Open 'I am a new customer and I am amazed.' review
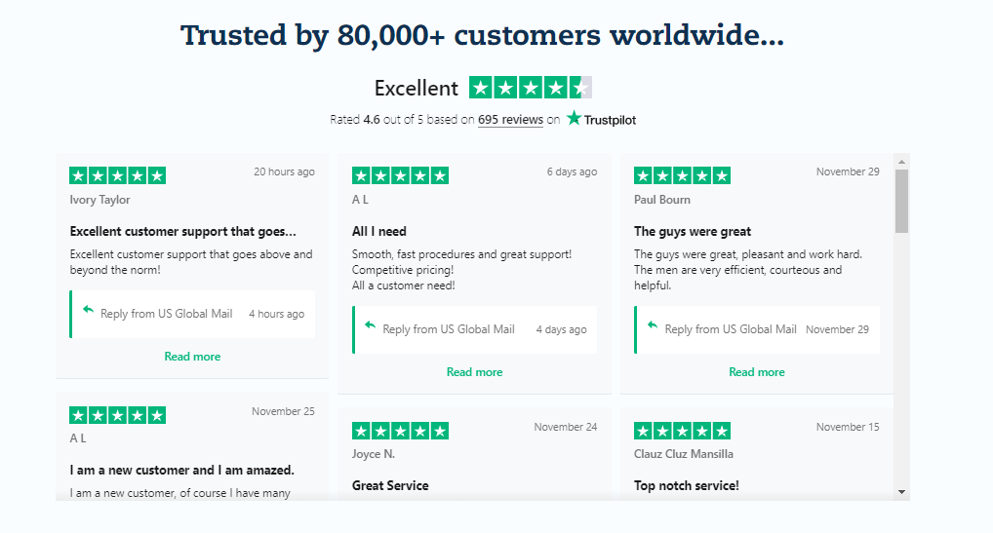The width and height of the screenshot is (993, 533). (181, 471)
